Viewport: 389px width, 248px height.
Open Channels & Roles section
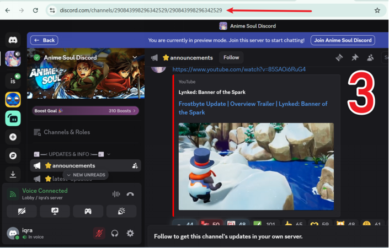[66, 132]
